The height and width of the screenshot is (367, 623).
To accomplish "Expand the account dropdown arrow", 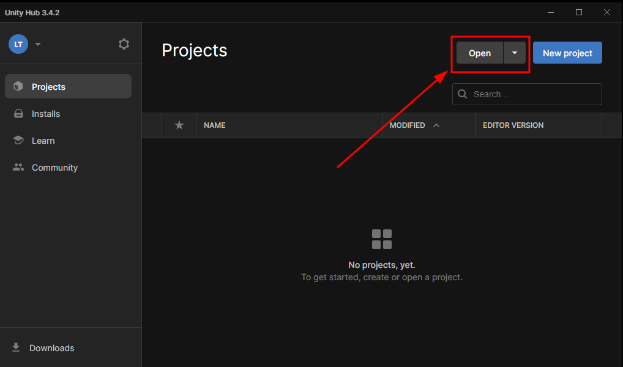I will 38,44.
